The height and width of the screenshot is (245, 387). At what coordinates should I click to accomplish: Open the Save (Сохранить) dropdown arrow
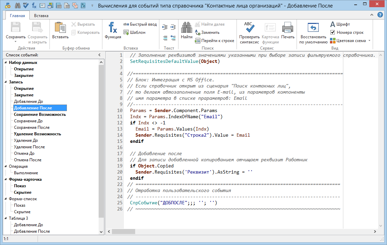point(16,42)
